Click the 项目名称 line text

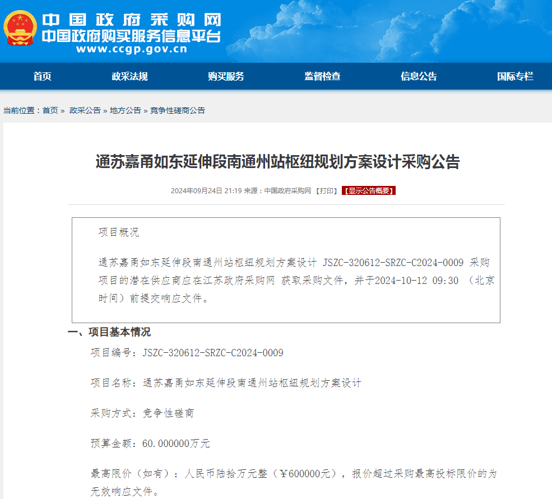click(226, 383)
